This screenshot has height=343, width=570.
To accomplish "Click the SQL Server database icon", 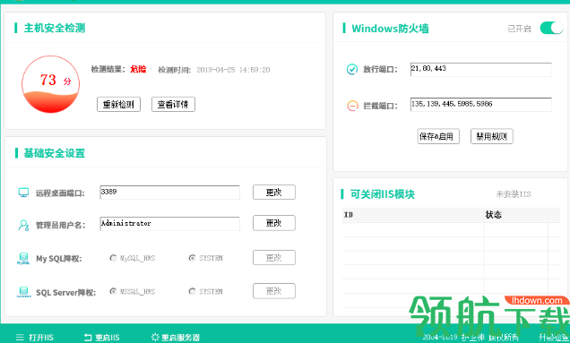I will tap(23, 292).
